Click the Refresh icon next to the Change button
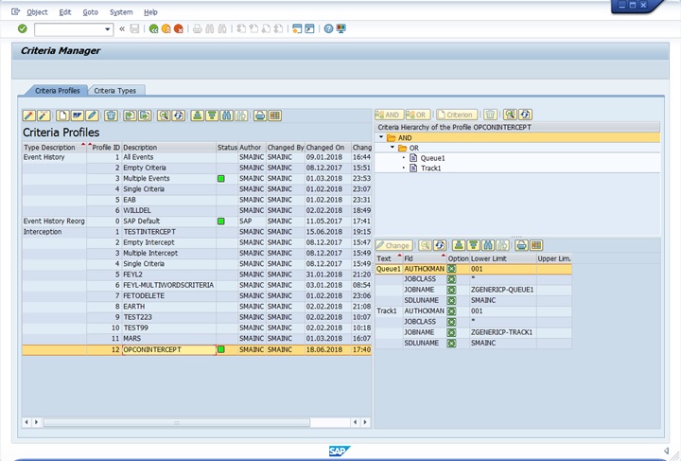681x461 pixels. pyautogui.click(x=440, y=245)
